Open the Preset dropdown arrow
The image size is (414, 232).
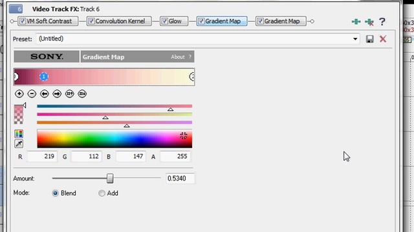pyautogui.click(x=355, y=39)
